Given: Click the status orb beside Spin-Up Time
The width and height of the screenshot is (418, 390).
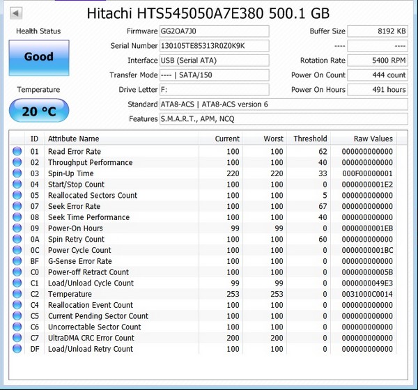Looking at the screenshot, I should [17, 173].
